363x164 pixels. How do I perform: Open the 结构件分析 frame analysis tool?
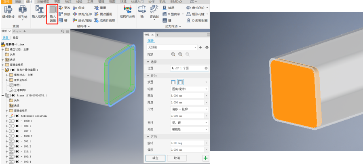click(x=127, y=12)
